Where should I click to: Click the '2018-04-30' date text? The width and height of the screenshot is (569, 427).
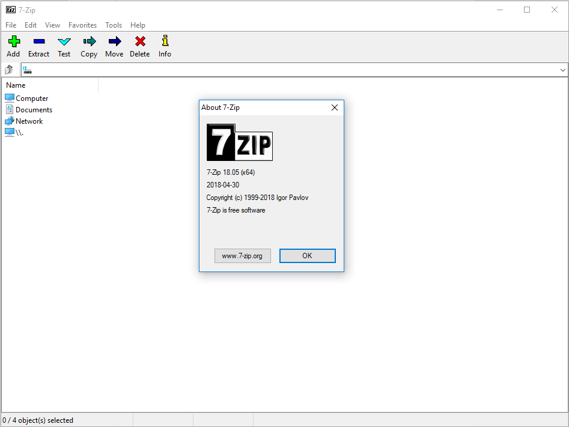coord(223,185)
